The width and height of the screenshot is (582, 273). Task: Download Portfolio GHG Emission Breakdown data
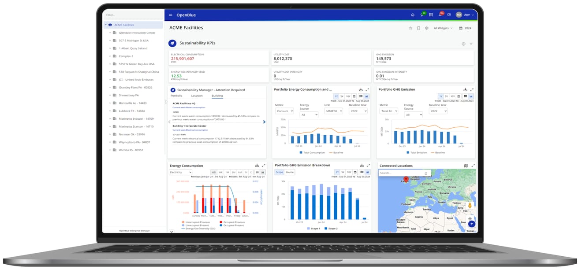click(362, 166)
